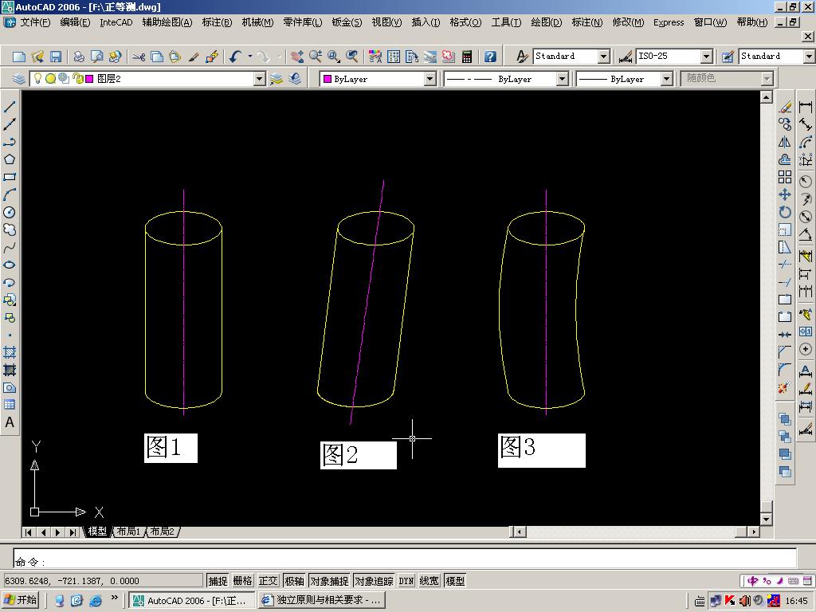Open the calculator icon
Image resolution: width=816 pixels, height=612 pixels.
click(467, 57)
